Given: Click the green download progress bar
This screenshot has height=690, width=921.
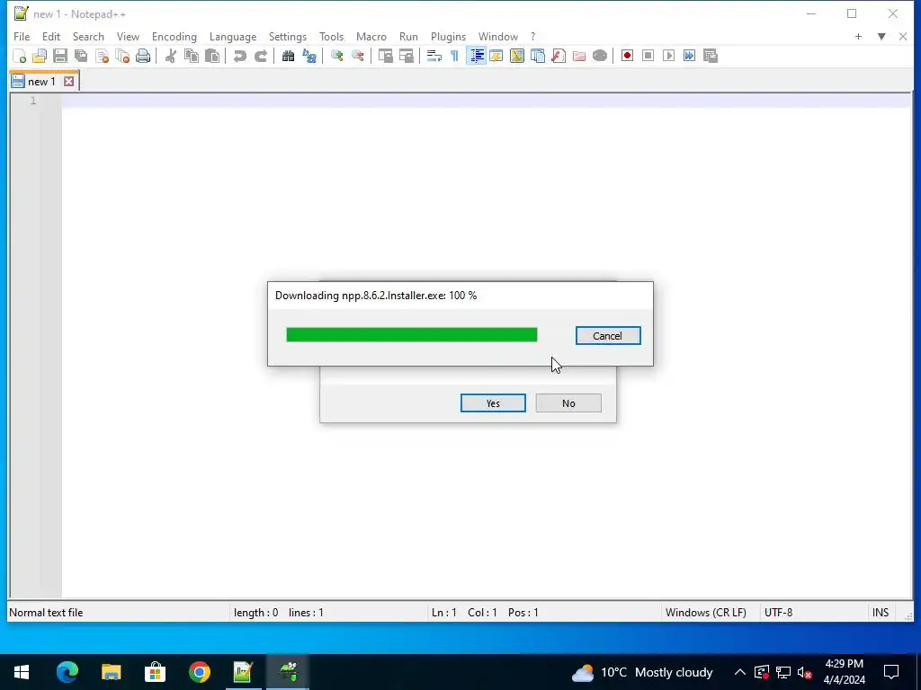Looking at the screenshot, I should [412, 334].
